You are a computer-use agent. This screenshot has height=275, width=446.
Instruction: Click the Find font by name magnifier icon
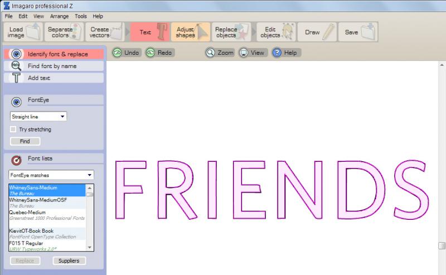[16, 66]
